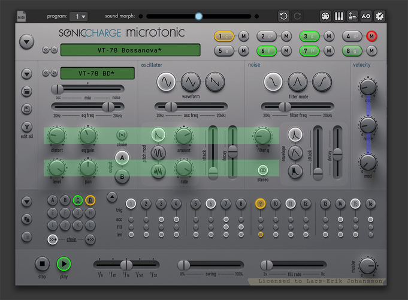Image resolution: width=408 pixels, height=300 pixels.
Task: Select drum channel 5
Action: 224,50
